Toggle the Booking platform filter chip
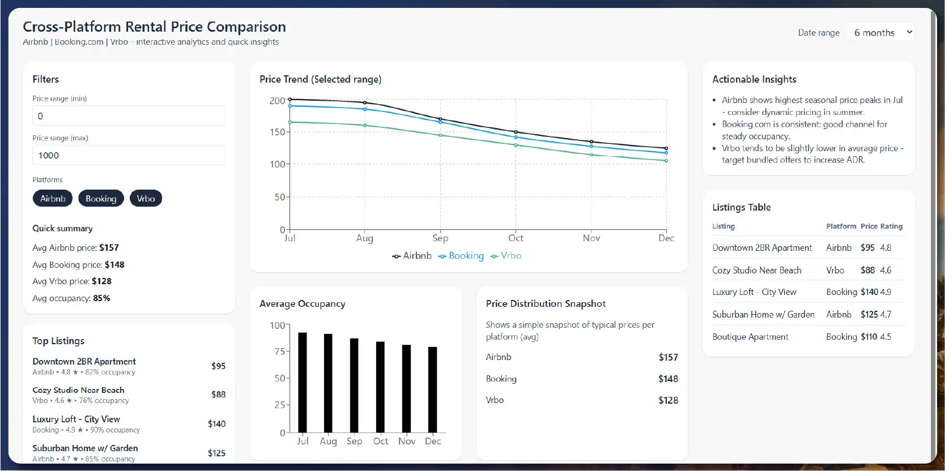This screenshot has width=945, height=471. (x=101, y=199)
